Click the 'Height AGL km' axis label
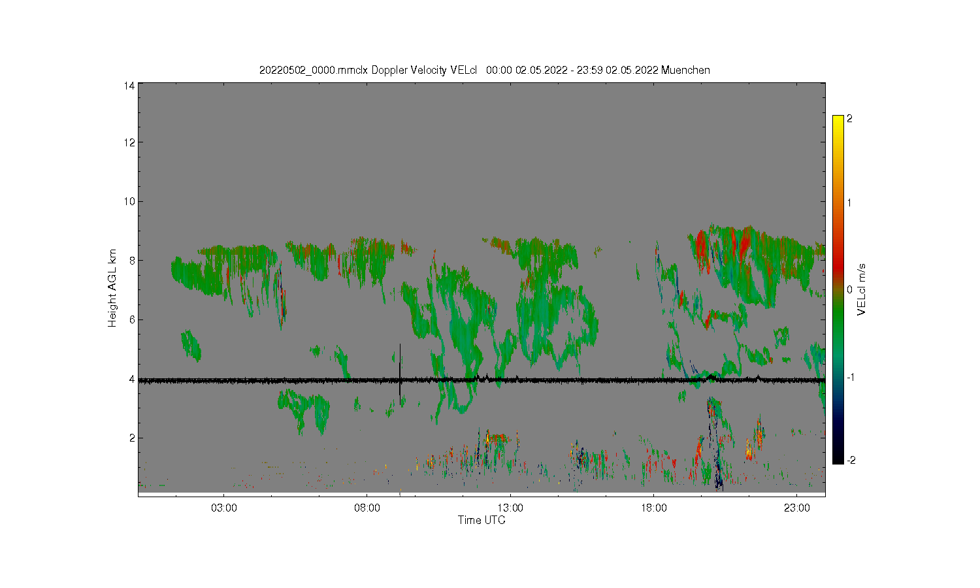Viewport: 980px width, 588px height. [x=112, y=288]
